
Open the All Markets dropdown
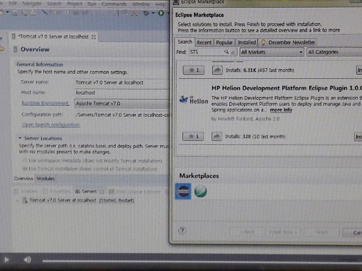pyautogui.click(x=271, y=52)
